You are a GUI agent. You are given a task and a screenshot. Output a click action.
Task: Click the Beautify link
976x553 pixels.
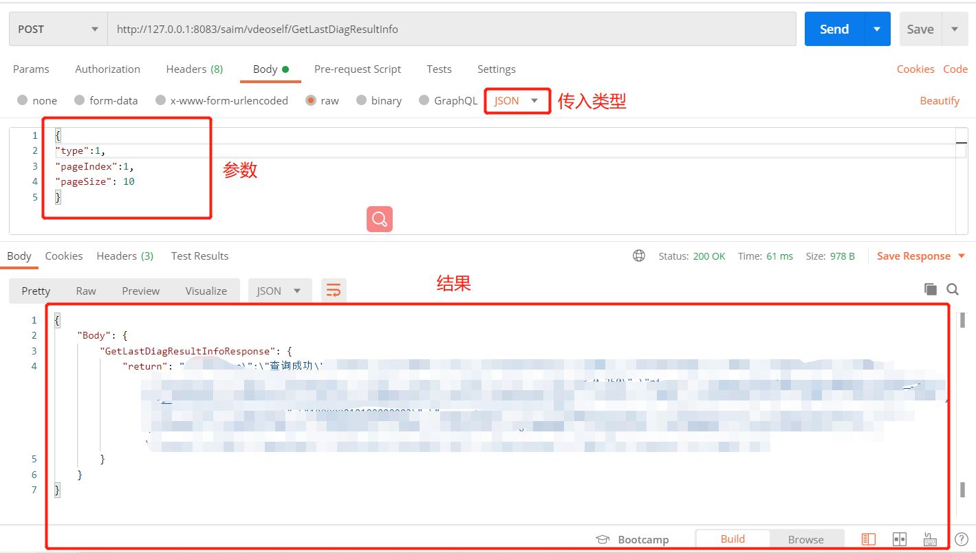coord(940,101)
